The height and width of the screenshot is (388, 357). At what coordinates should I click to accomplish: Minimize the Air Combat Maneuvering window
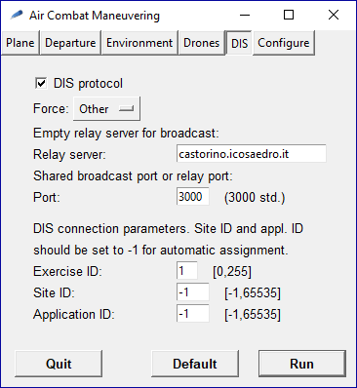click(245, 15)
